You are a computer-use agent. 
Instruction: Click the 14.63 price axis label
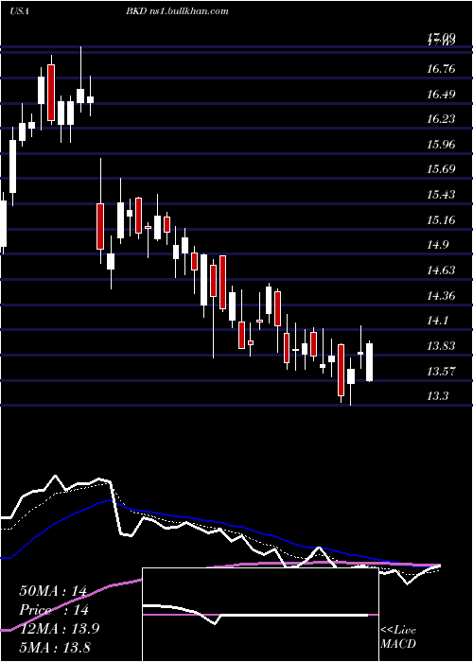[x=441, y=270]
